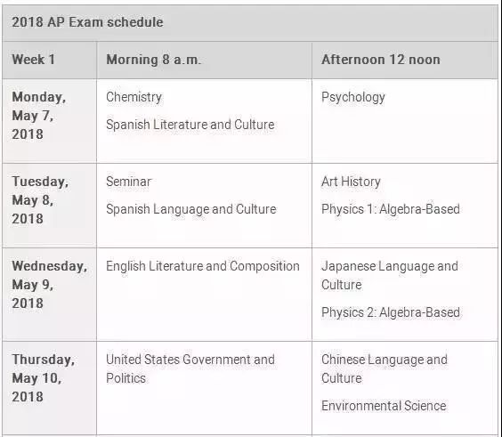Click the Chemistry exam entry
The image size is (502, 437).
click(x=134, y=97)
